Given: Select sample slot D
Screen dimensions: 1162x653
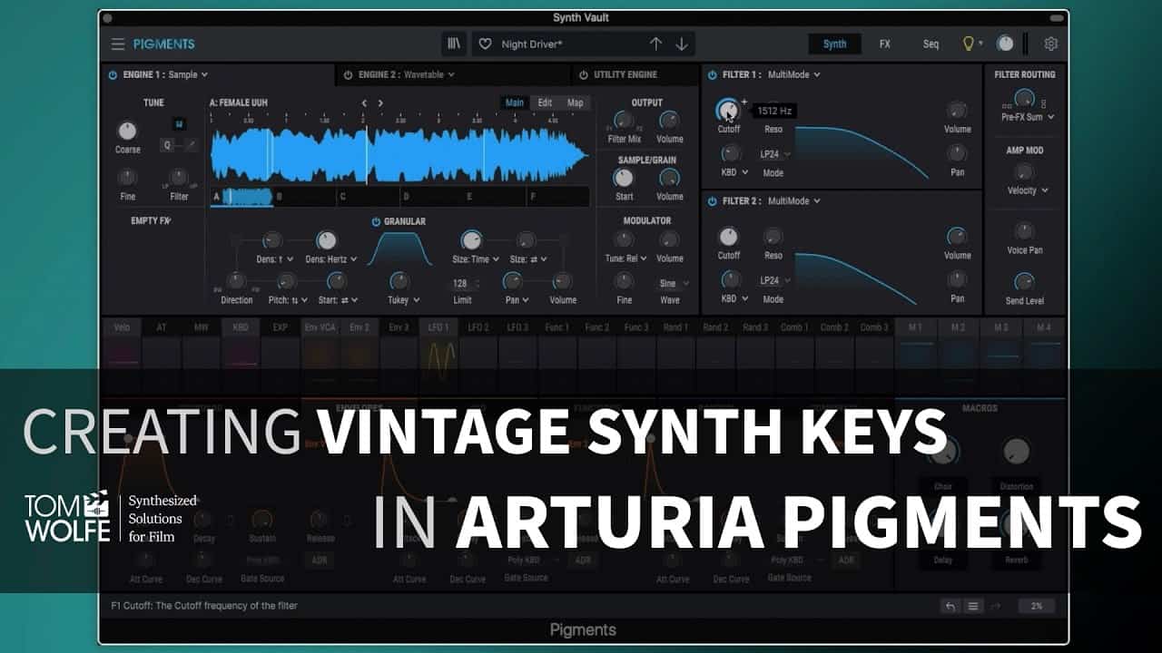Looking at the screenshot, I should 431,196.
